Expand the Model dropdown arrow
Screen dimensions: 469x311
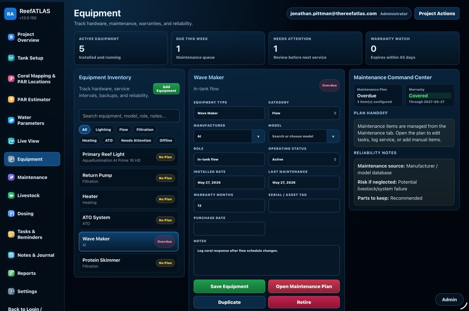pyautogui.click(x=333, y=136)
